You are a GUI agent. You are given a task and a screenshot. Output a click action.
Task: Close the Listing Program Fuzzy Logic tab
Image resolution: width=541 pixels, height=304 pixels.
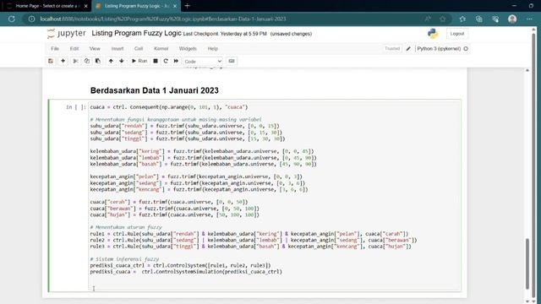click(175, 6)
